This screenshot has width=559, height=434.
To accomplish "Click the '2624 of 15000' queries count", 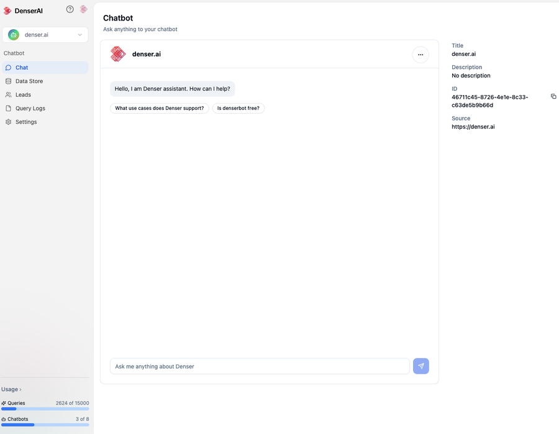I will tap(73, 403).
